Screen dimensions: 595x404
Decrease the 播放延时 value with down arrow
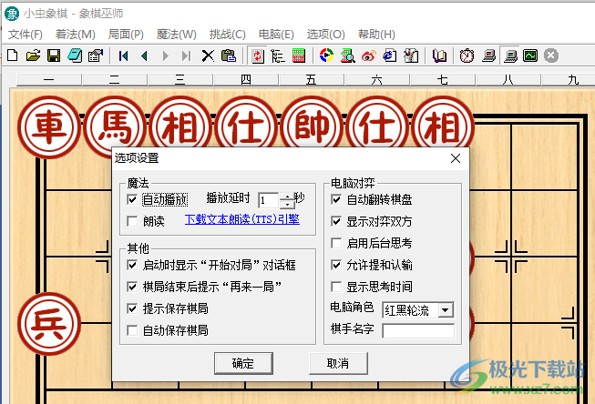click(287, 204)
